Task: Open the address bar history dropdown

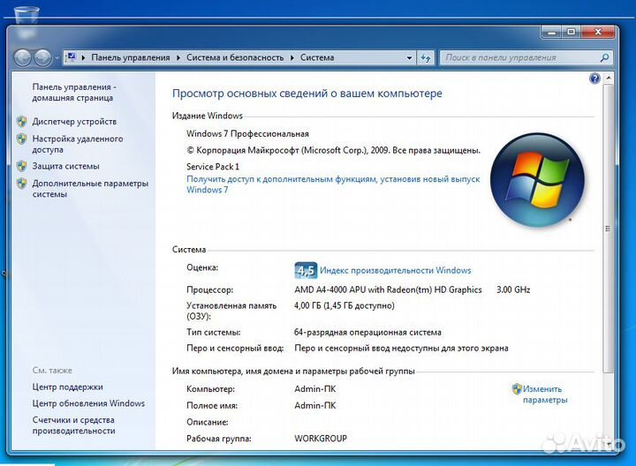Action: coord(409,58)
